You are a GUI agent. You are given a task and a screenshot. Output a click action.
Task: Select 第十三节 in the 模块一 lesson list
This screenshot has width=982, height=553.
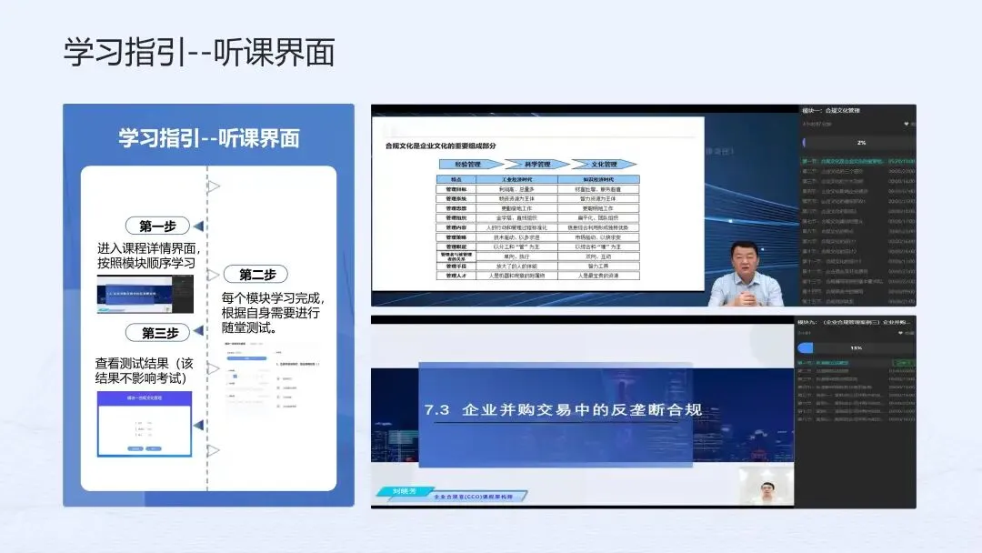coord(858,281)
